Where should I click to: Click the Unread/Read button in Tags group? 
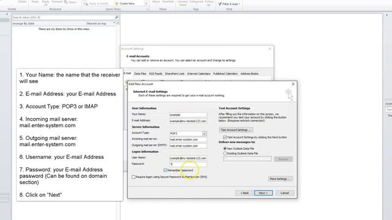coord(183,2)
